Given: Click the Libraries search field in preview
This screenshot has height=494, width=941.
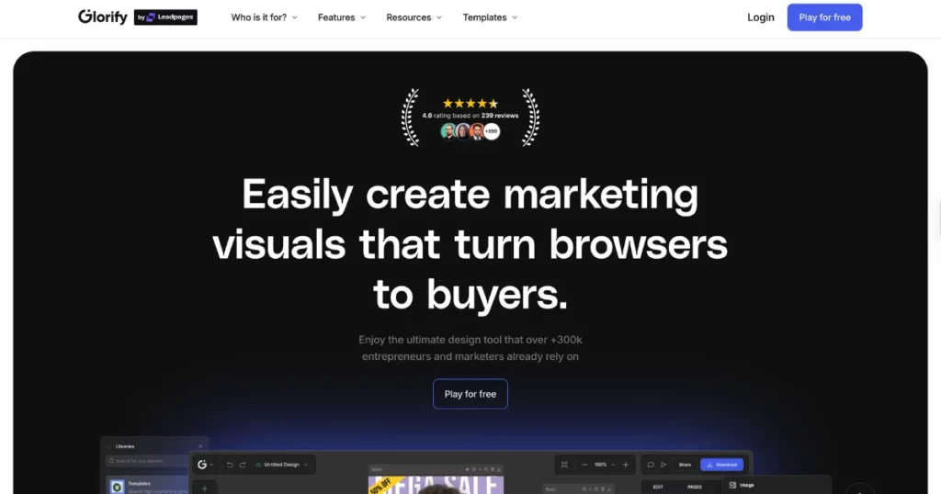Looking at the screenshot, I should point(148,460).
